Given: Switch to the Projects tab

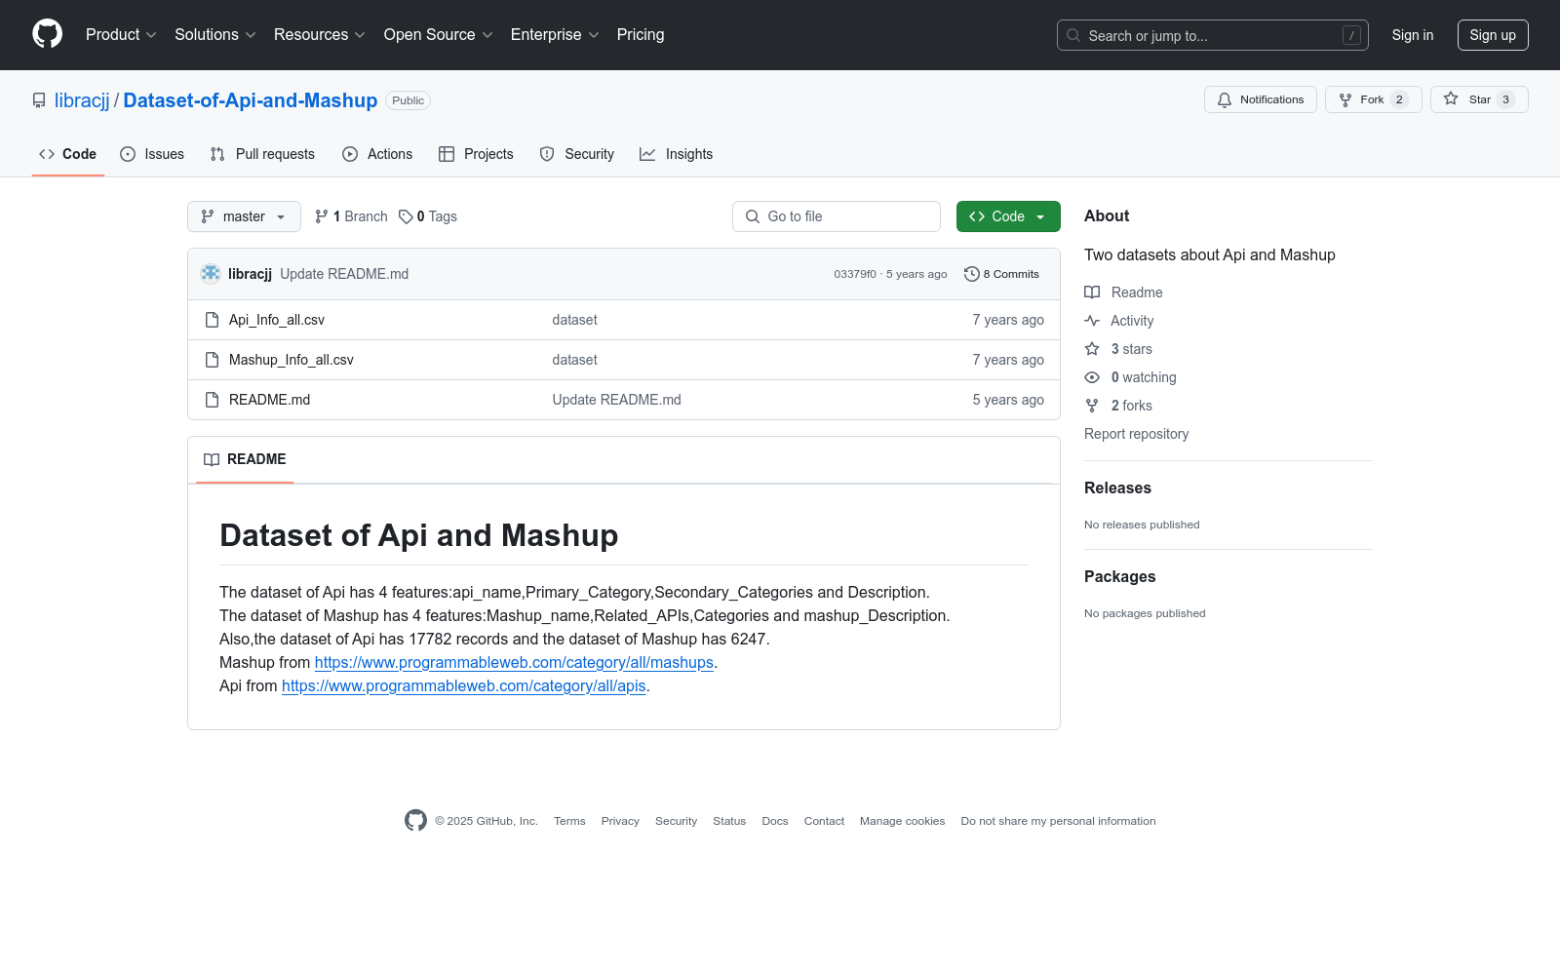Looking at the screenshot, I should (476, 154).
